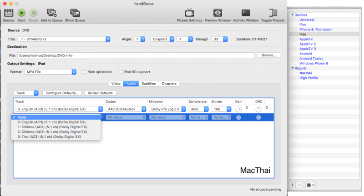364x196 pixels.
Task: Switch to the Video tab
Action: (116, 84)
